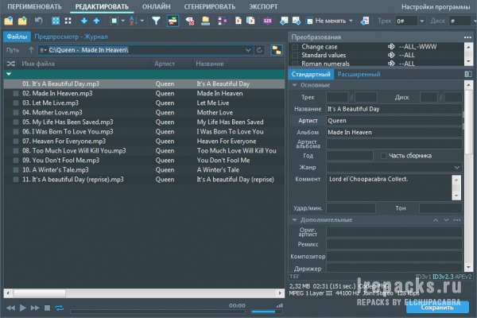Check the box for 11. It's A beautiful Day (reprise).mp3
The width and height of the screenshot is (477, 318).
point(16,180)
